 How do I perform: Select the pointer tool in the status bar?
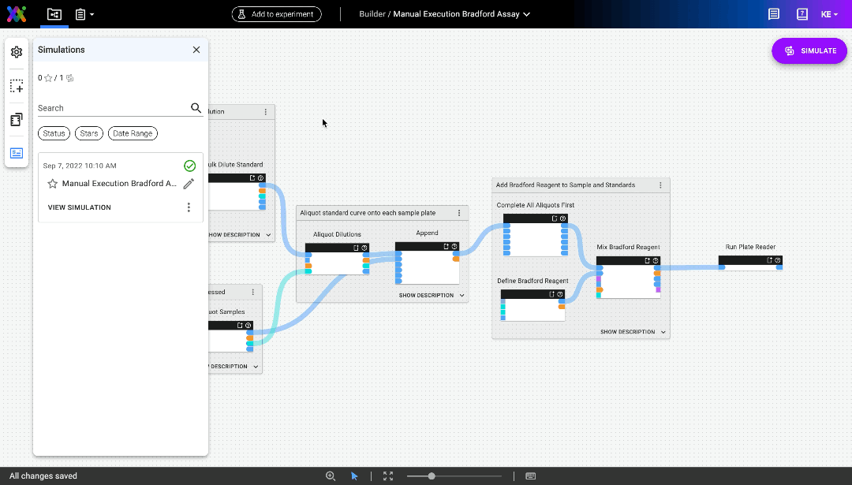354,476
